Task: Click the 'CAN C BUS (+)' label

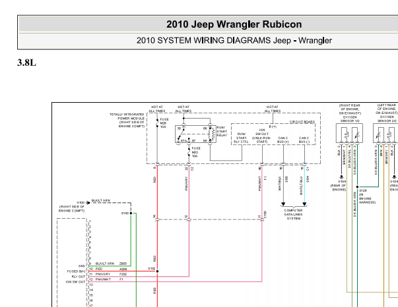Action: 283,140
